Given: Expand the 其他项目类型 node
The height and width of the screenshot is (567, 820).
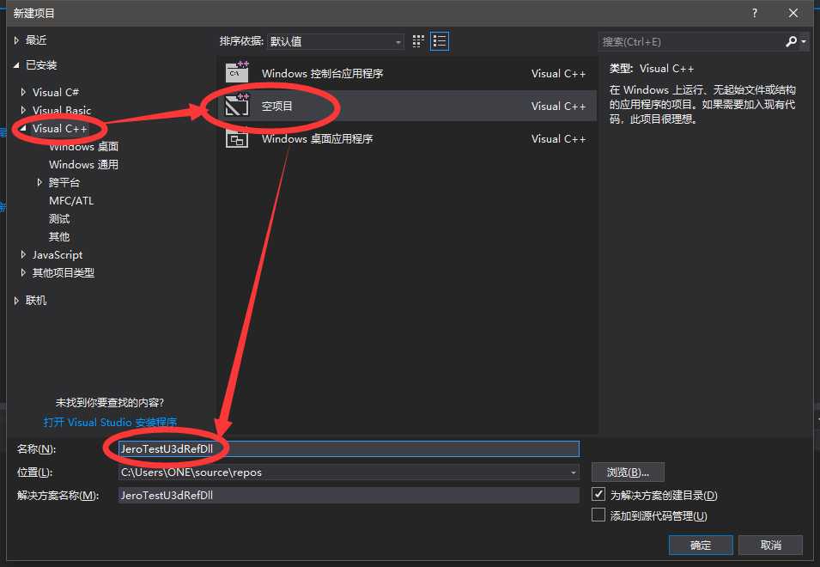Looking at the screenshot, I should click(x=23, y=272).
